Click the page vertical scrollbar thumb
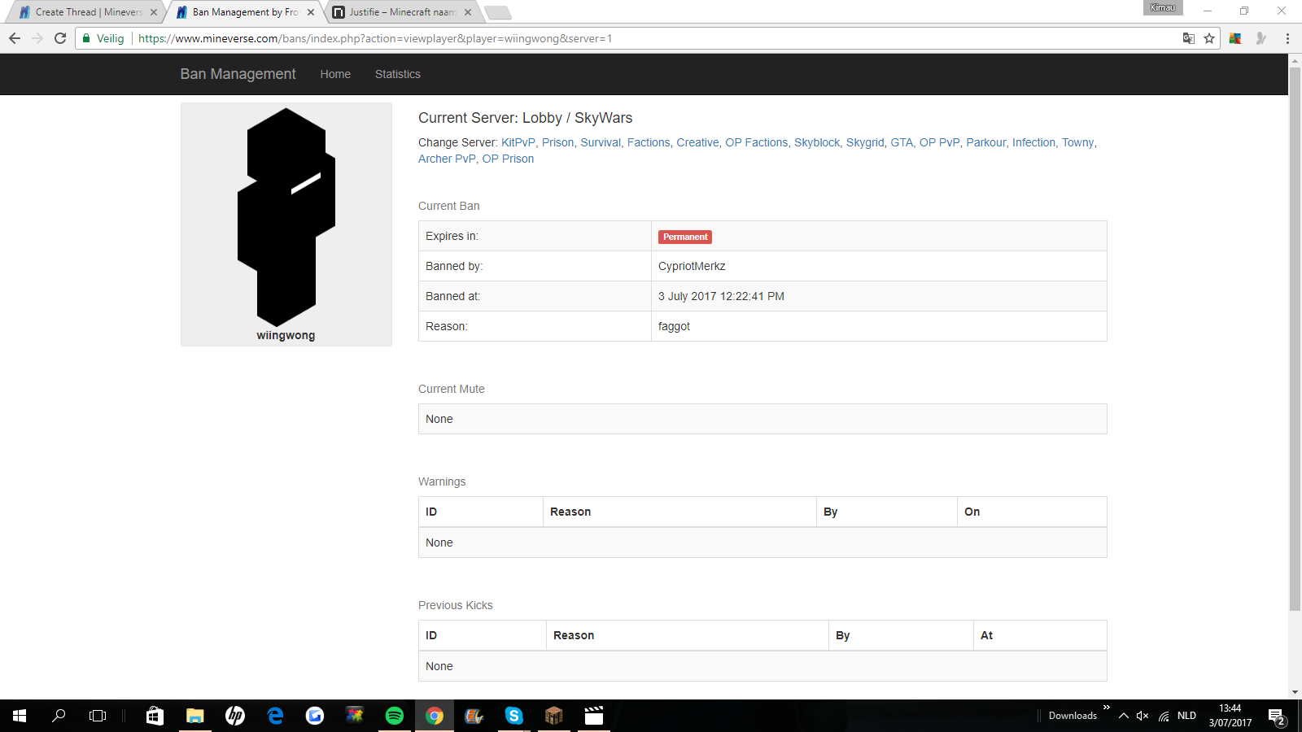Screen dimensions: 1302x732 pos(1295,338)
